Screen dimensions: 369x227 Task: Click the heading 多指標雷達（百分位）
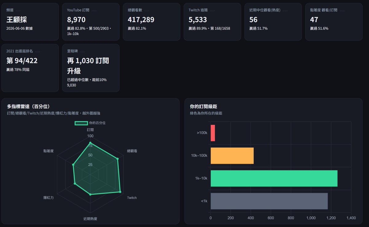click(x=29, y=107)
